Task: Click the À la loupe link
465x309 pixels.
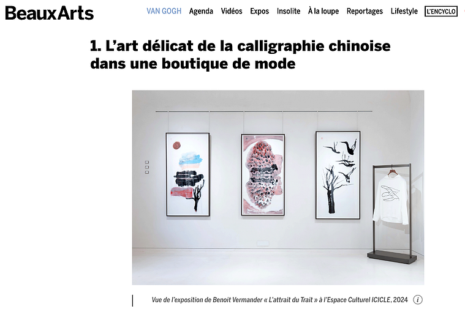Action: coord(323,11)
